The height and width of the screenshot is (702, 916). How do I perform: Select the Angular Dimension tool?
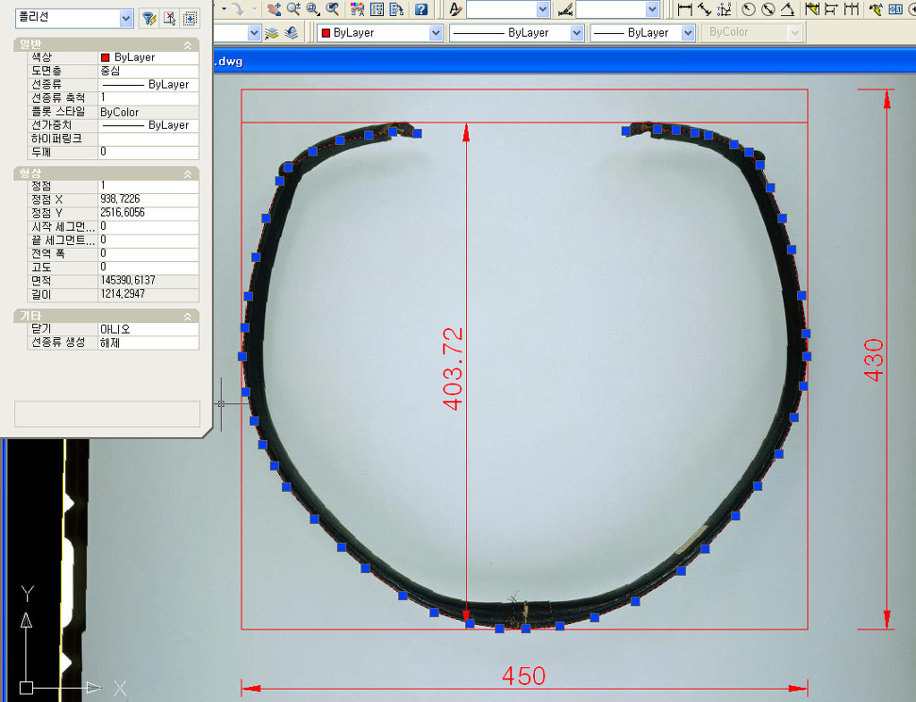(x=787, y=9)
